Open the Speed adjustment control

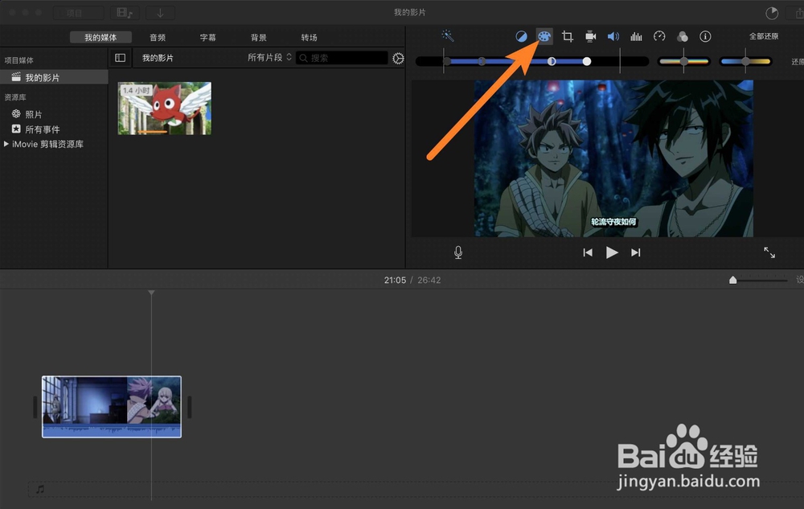(x=659, y=36)
